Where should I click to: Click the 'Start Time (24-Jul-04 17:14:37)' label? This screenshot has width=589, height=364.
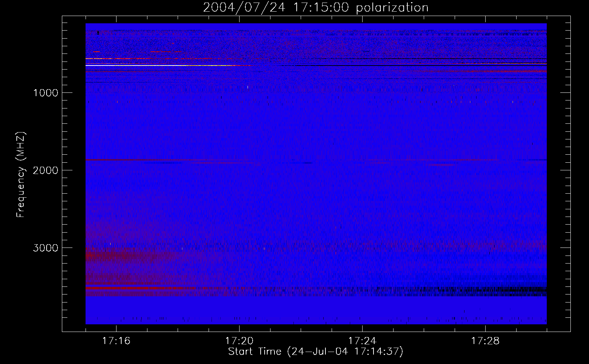coord(316,352)
